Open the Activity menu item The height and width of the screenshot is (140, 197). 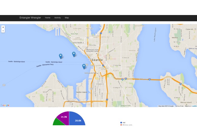(58, 18)
